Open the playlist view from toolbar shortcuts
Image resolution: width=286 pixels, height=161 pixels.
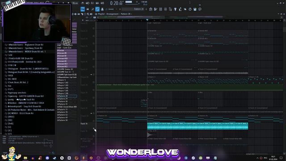point(151,9)
